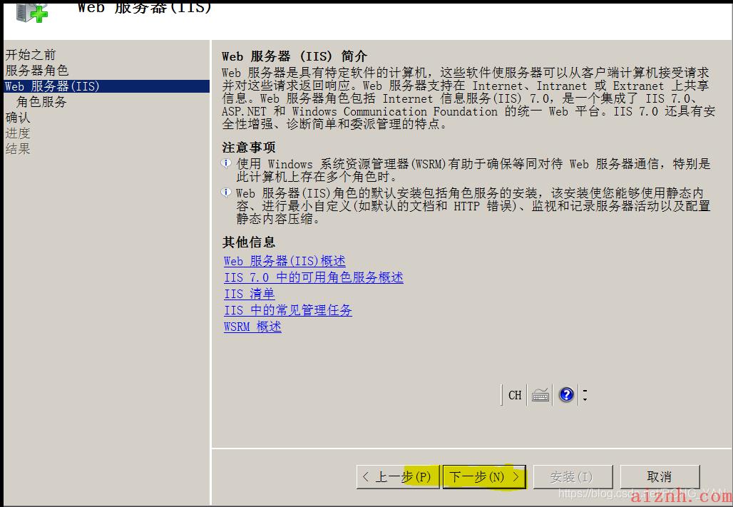Click the keyboard icon in the language bar

point(540,395)
